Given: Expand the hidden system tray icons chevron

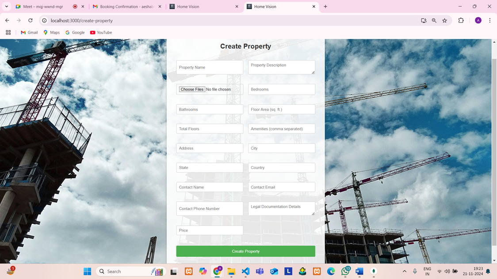Looking at the screenshot, I should (404, 271).
